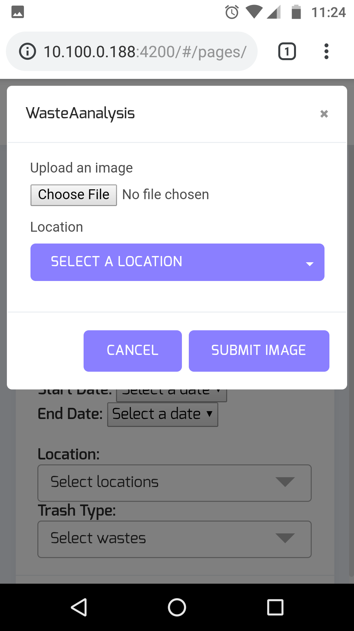Expand the Select a Location dropdown
354x631 pixels.
(x=177, y=262)
